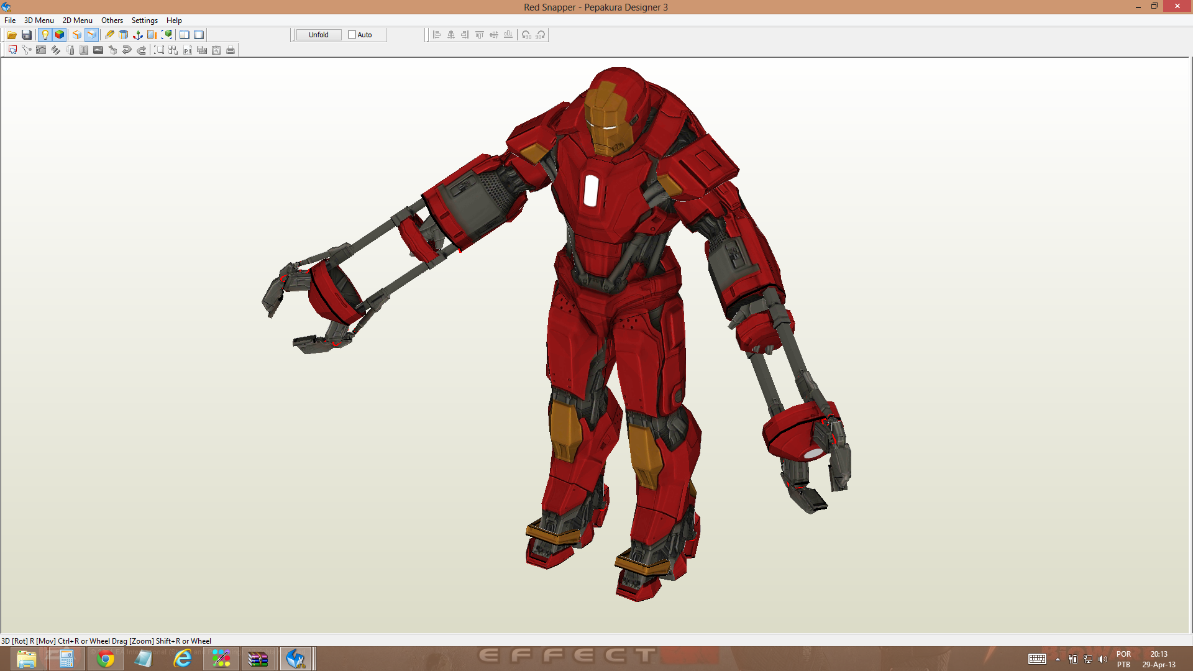Click the green cube fit-to-view icon
The width and height of the screenshot is (1193, 671).
167,35
